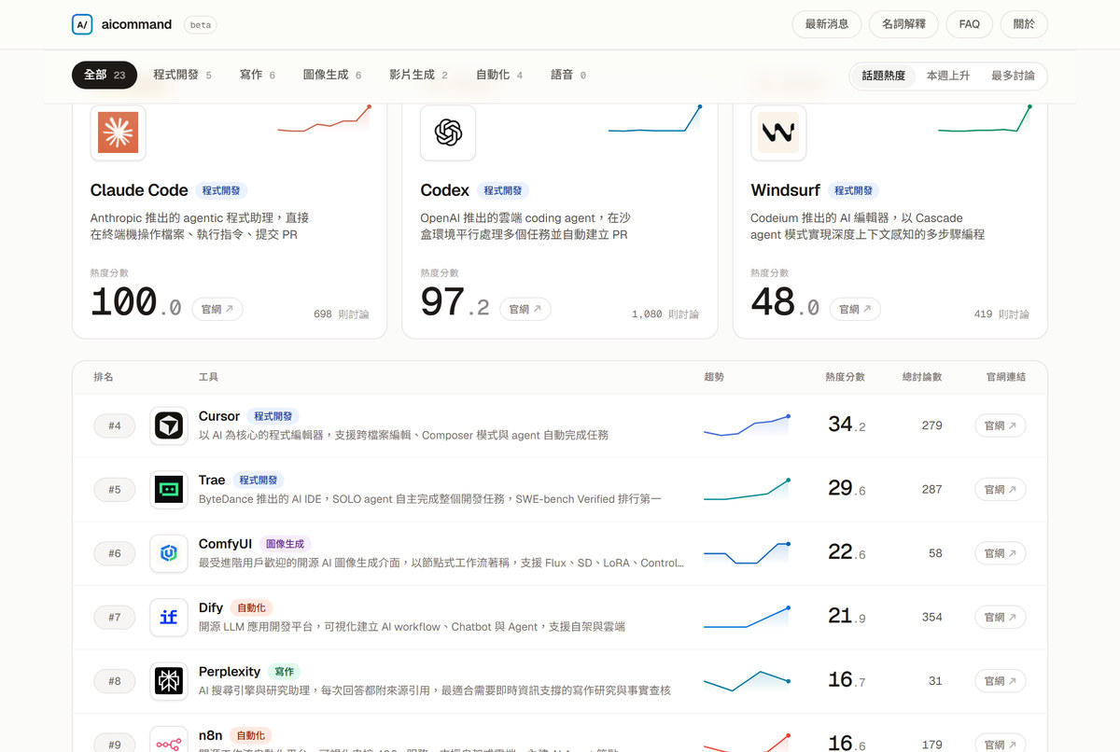1120x752 pixels.
Task: Switch to the 影片生成 category tab
Action: coord(418,75)
